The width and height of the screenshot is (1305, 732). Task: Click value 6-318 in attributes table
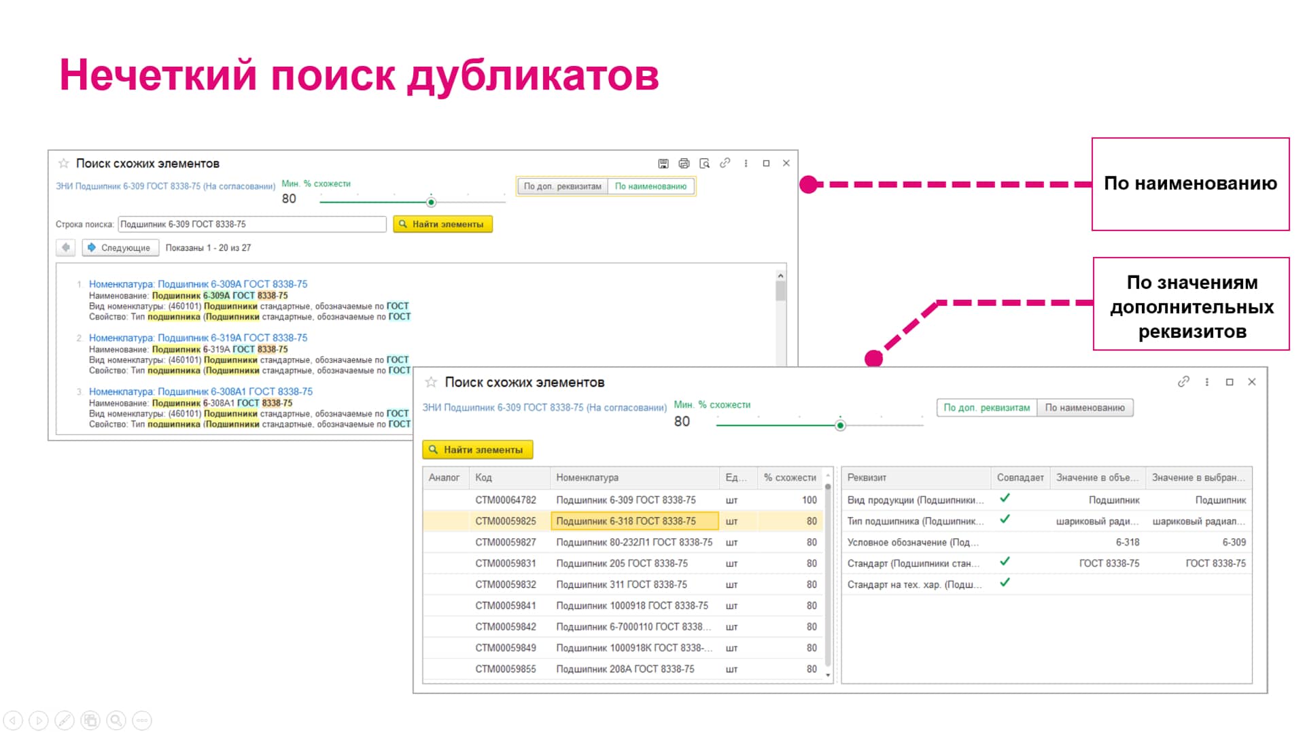tap(1128, 542)
